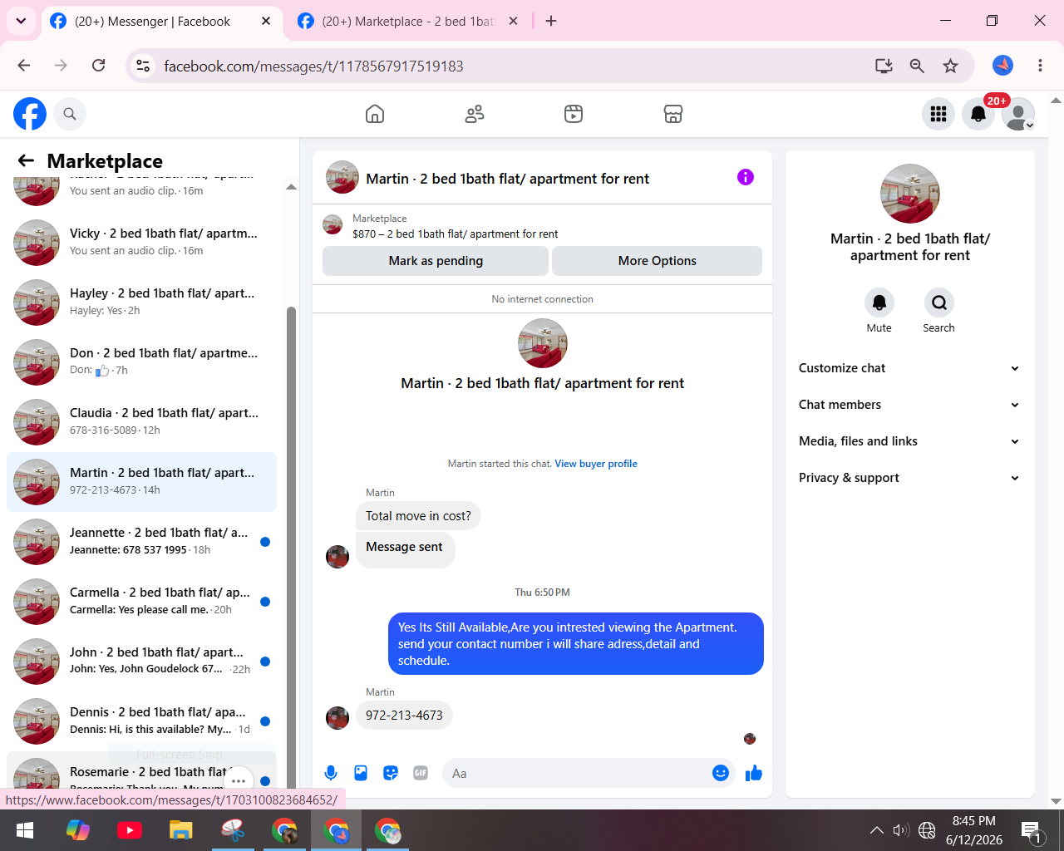Close the Marketplace browser tab
1064x851 pixels.
pyautogui.click(x=514, y=21)
